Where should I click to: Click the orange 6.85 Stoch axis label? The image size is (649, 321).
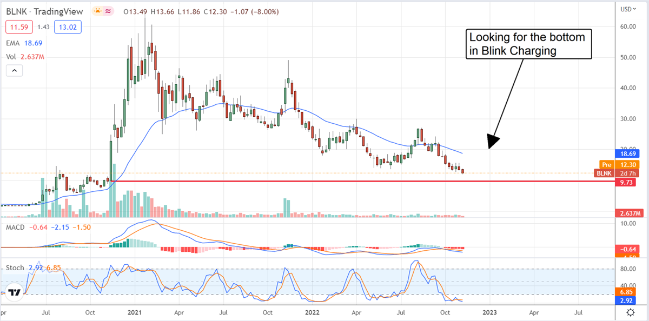[x=625, y=292]
